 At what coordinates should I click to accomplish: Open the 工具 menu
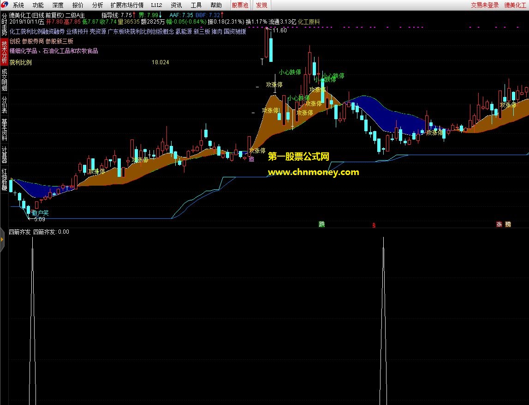click(x=196, y=5)
